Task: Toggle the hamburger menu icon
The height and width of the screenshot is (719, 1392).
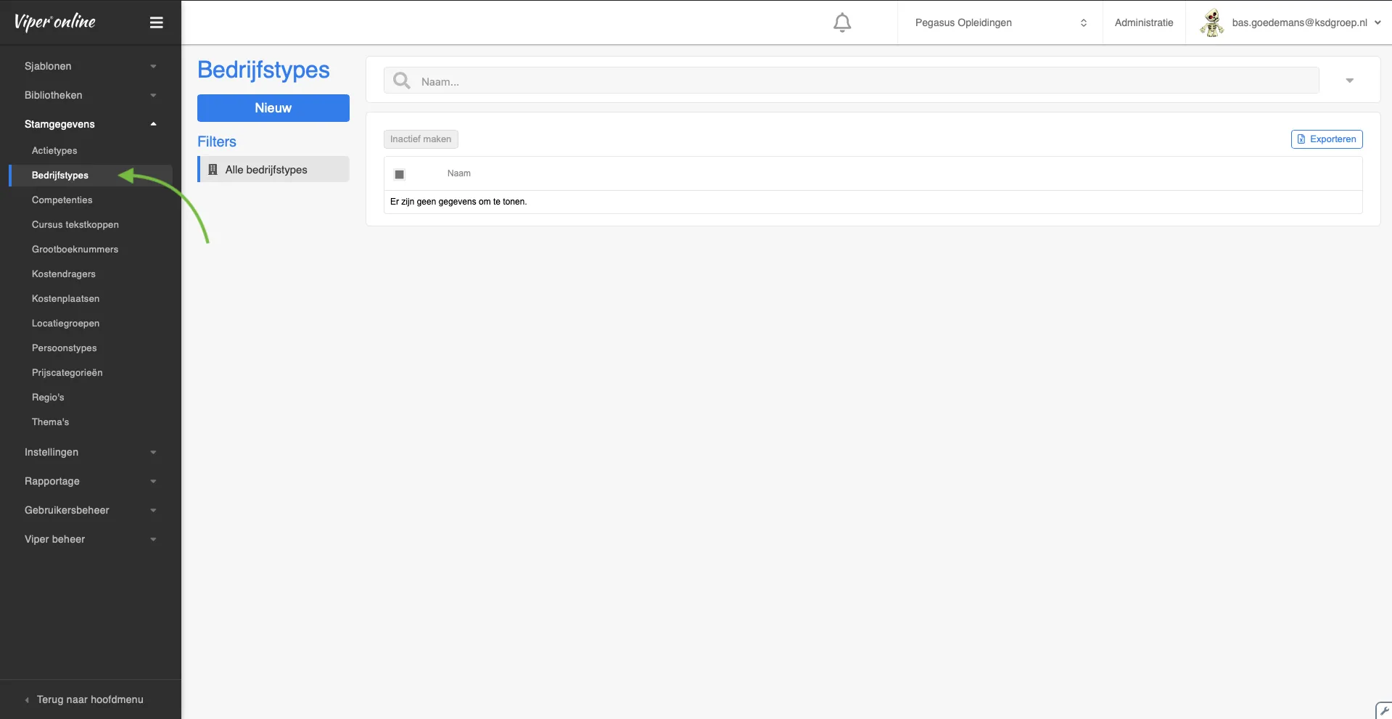Action: tap(156, 22)
